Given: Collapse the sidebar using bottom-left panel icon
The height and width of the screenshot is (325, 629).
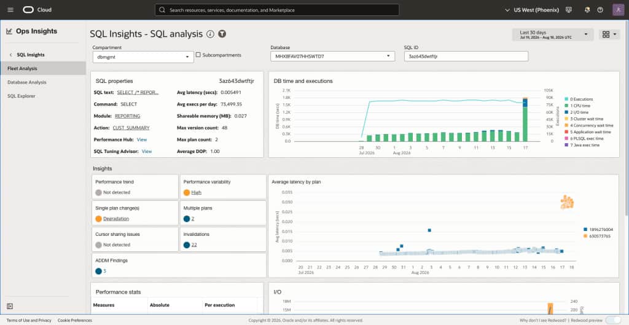Looking at the screenshot, I should tap(10, 306).
